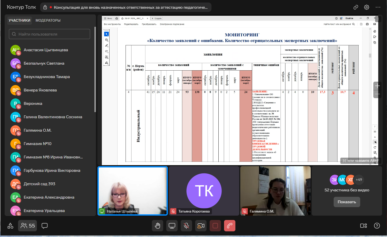Click the shapes apps icon bottom left
This screenshot has height=237, width=387.
[x=10, y=226]
